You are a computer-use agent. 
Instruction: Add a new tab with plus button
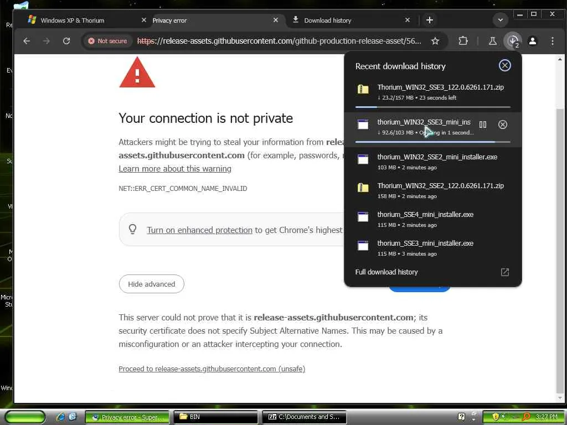pos(430,20)
